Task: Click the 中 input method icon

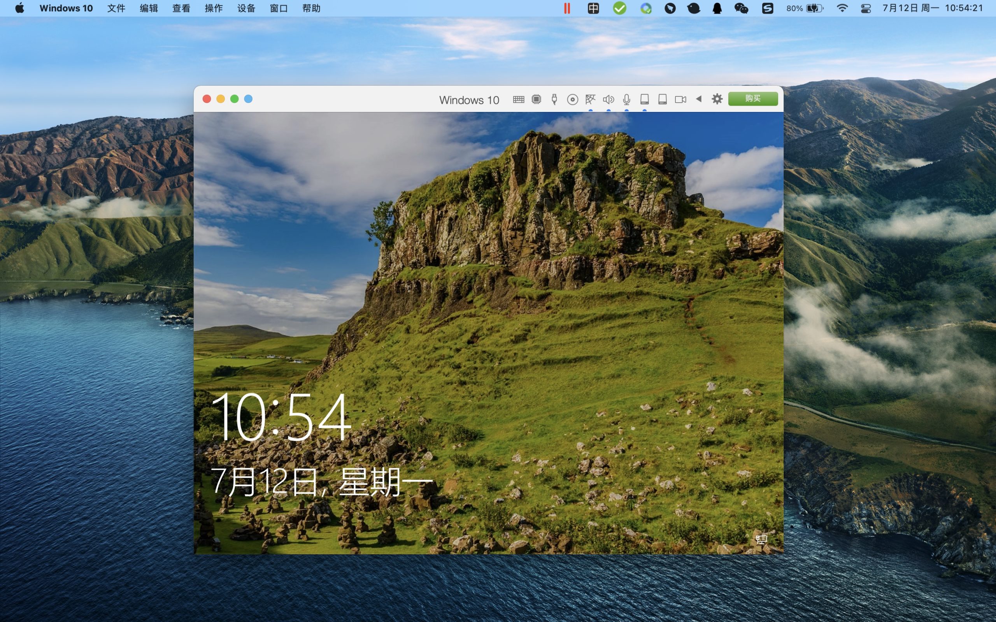Action: tap(593, 8)
